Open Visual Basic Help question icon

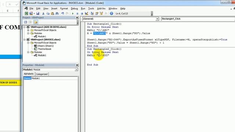point(111,14)
